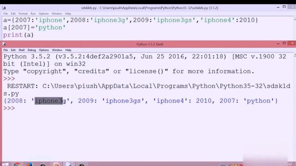Image resolution: width=296 pixels, height=166 pixels.
Task: Click 'python' in shell output
Action: [x=259, y=101]
